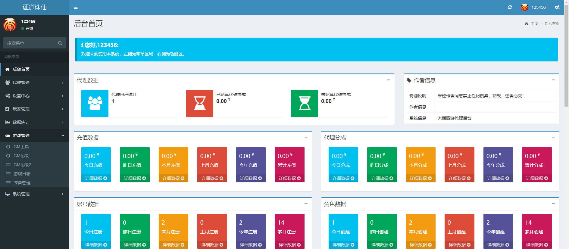The width and height of the screenshot is (569, 249).
Task: Collapse the 游戏管理 sidebar menu
Action: tap(35, 135)
